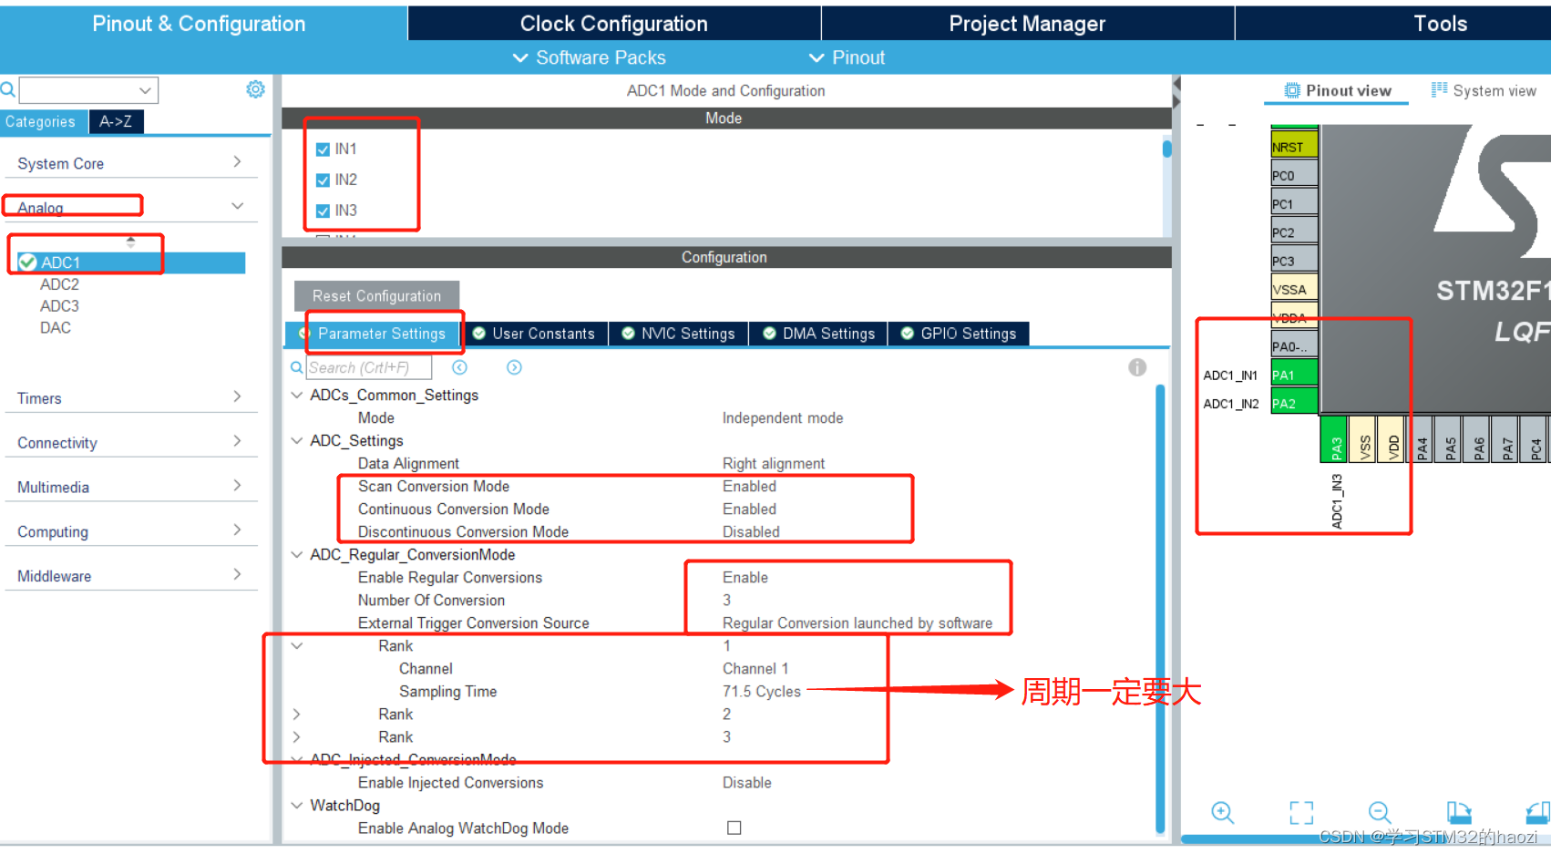Click the PC4 pin
Image resolution: width=1551 pixels, height=854 pixels.
point(1534,439)
